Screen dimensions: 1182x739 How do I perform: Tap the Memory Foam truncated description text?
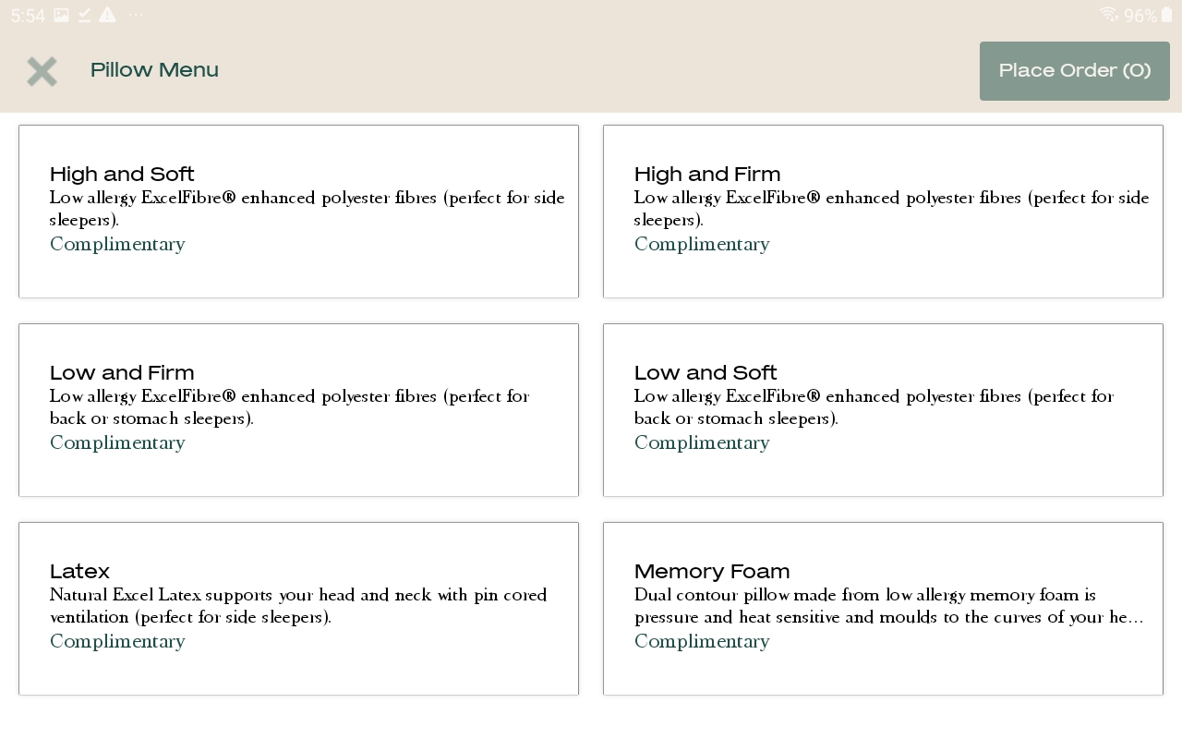[888, 606]
